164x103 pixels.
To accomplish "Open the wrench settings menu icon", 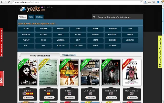I will pyautogui.click(x=162, y=2).
